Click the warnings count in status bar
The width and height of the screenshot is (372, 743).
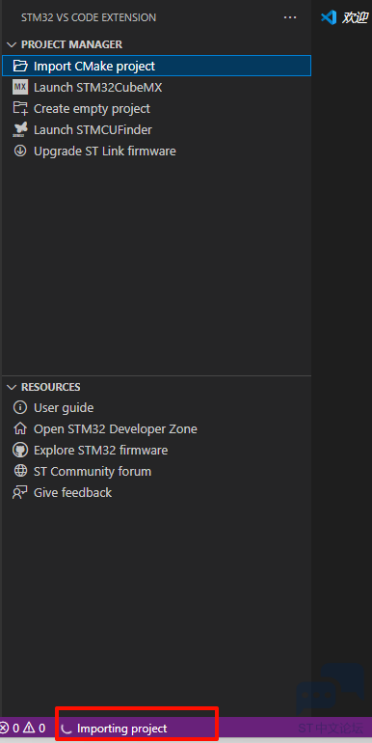[x=35, y=728]
